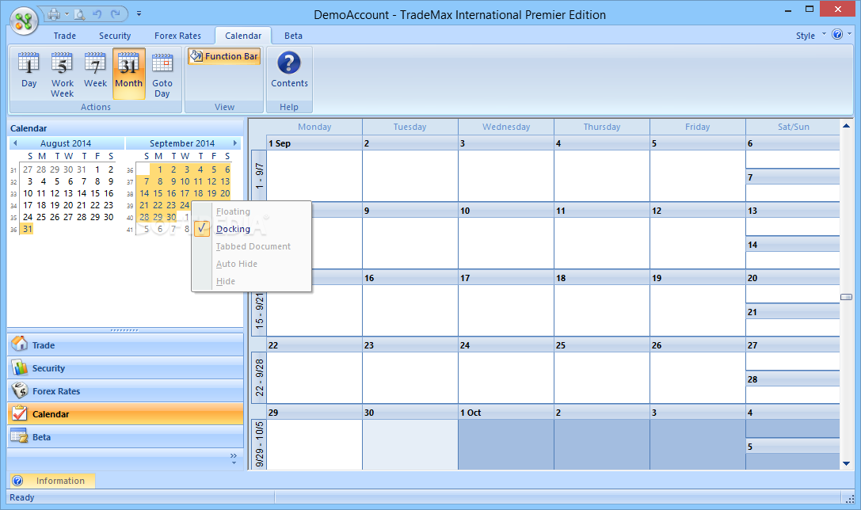Screen dimensions: 861x510
Task: Select the 1 Sep day cell
Action: coord(314,169)
